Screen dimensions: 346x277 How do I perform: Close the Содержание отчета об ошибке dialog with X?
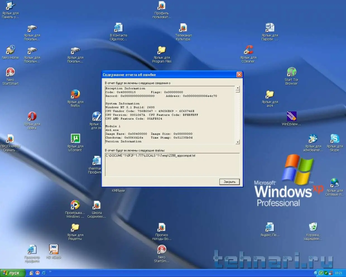coord(239,75)
